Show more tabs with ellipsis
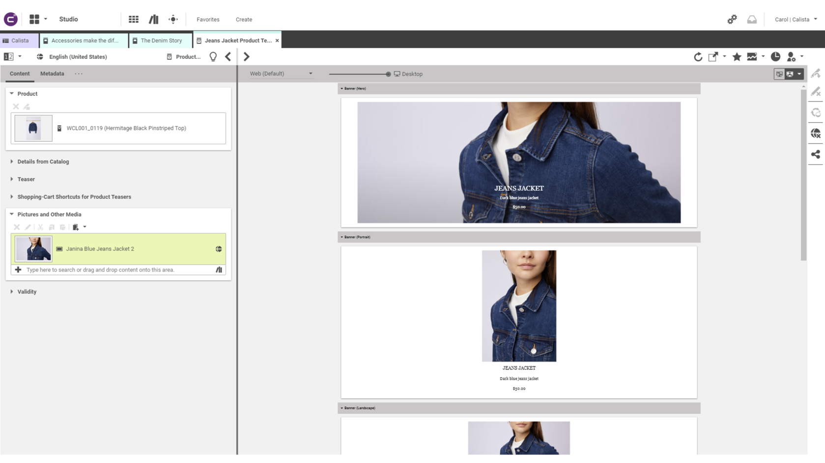The height and width of the screenshot is (463, 825). click(x=79, y=74)
